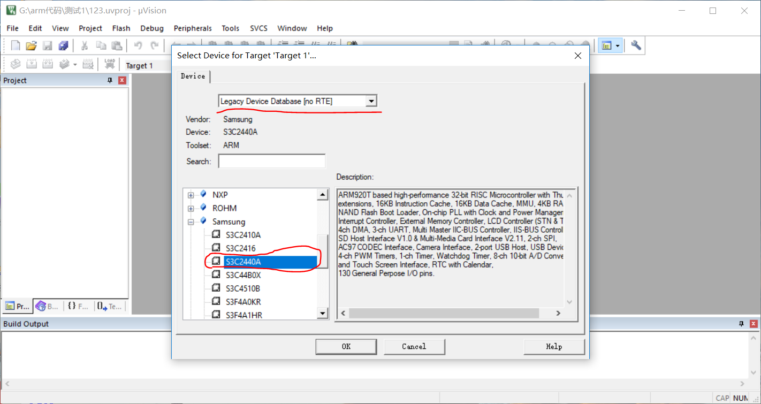Select the S3C2410A device

tap(243, 235)
